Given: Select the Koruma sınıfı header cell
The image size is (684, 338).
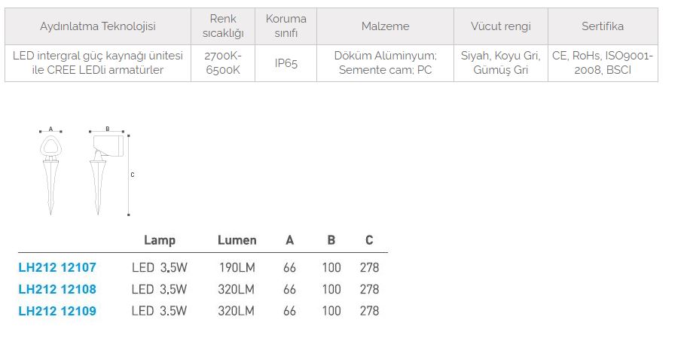Looking at the screenshot, I should tap(286, 26).
